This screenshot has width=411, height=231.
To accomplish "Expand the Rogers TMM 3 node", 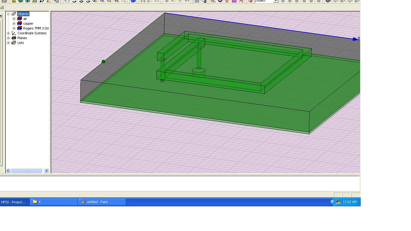I will tap(14, 28).
